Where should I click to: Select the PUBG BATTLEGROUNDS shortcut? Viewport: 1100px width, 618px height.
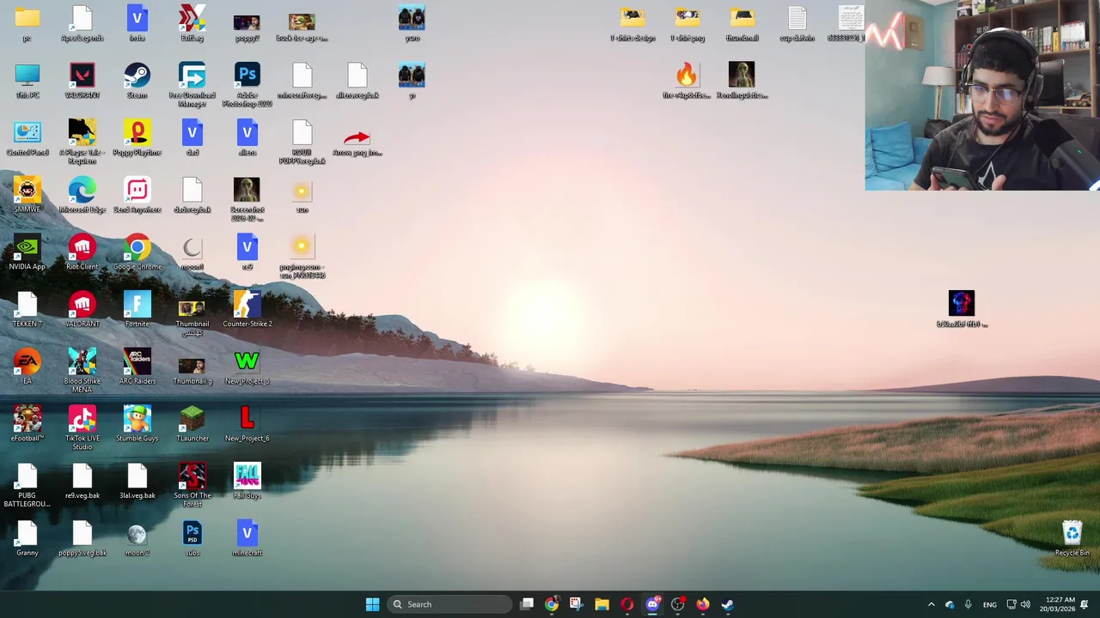pos(27,485)
